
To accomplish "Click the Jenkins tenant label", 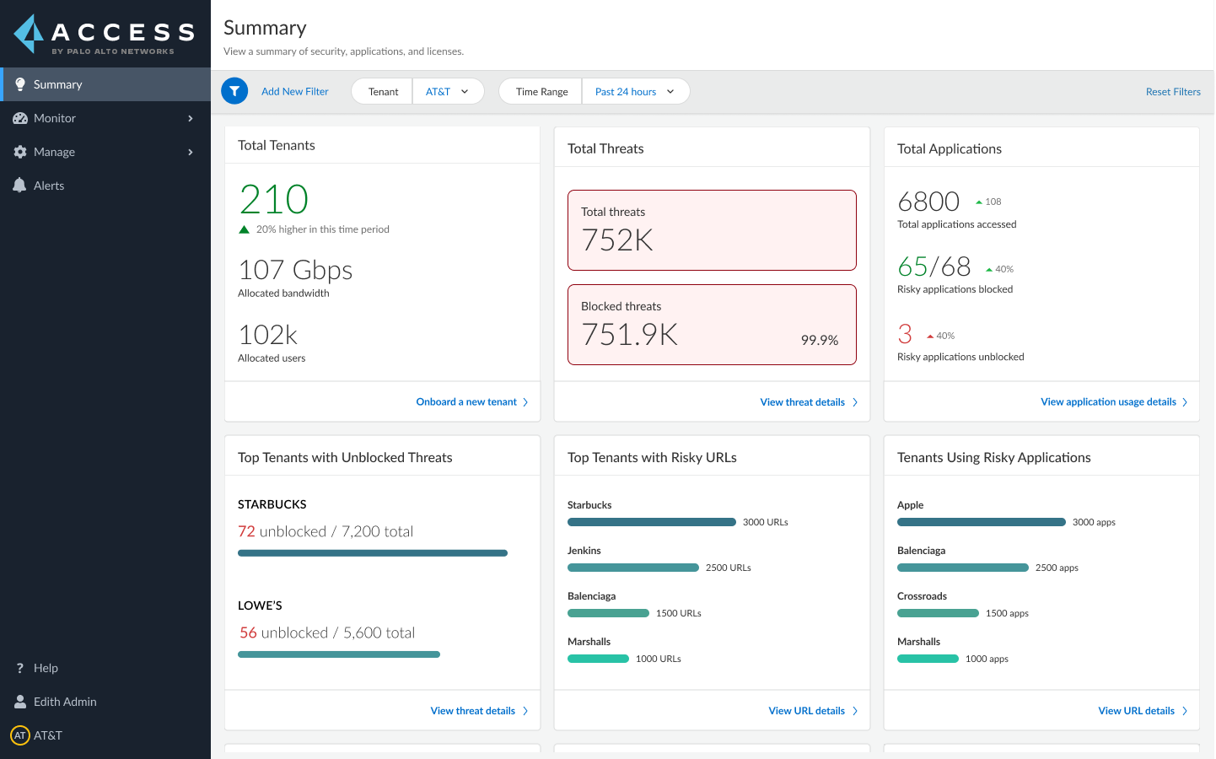I will click(584, 551).
